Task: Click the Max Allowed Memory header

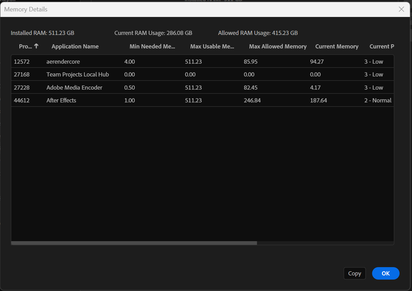Action: [x=278, y=46]
